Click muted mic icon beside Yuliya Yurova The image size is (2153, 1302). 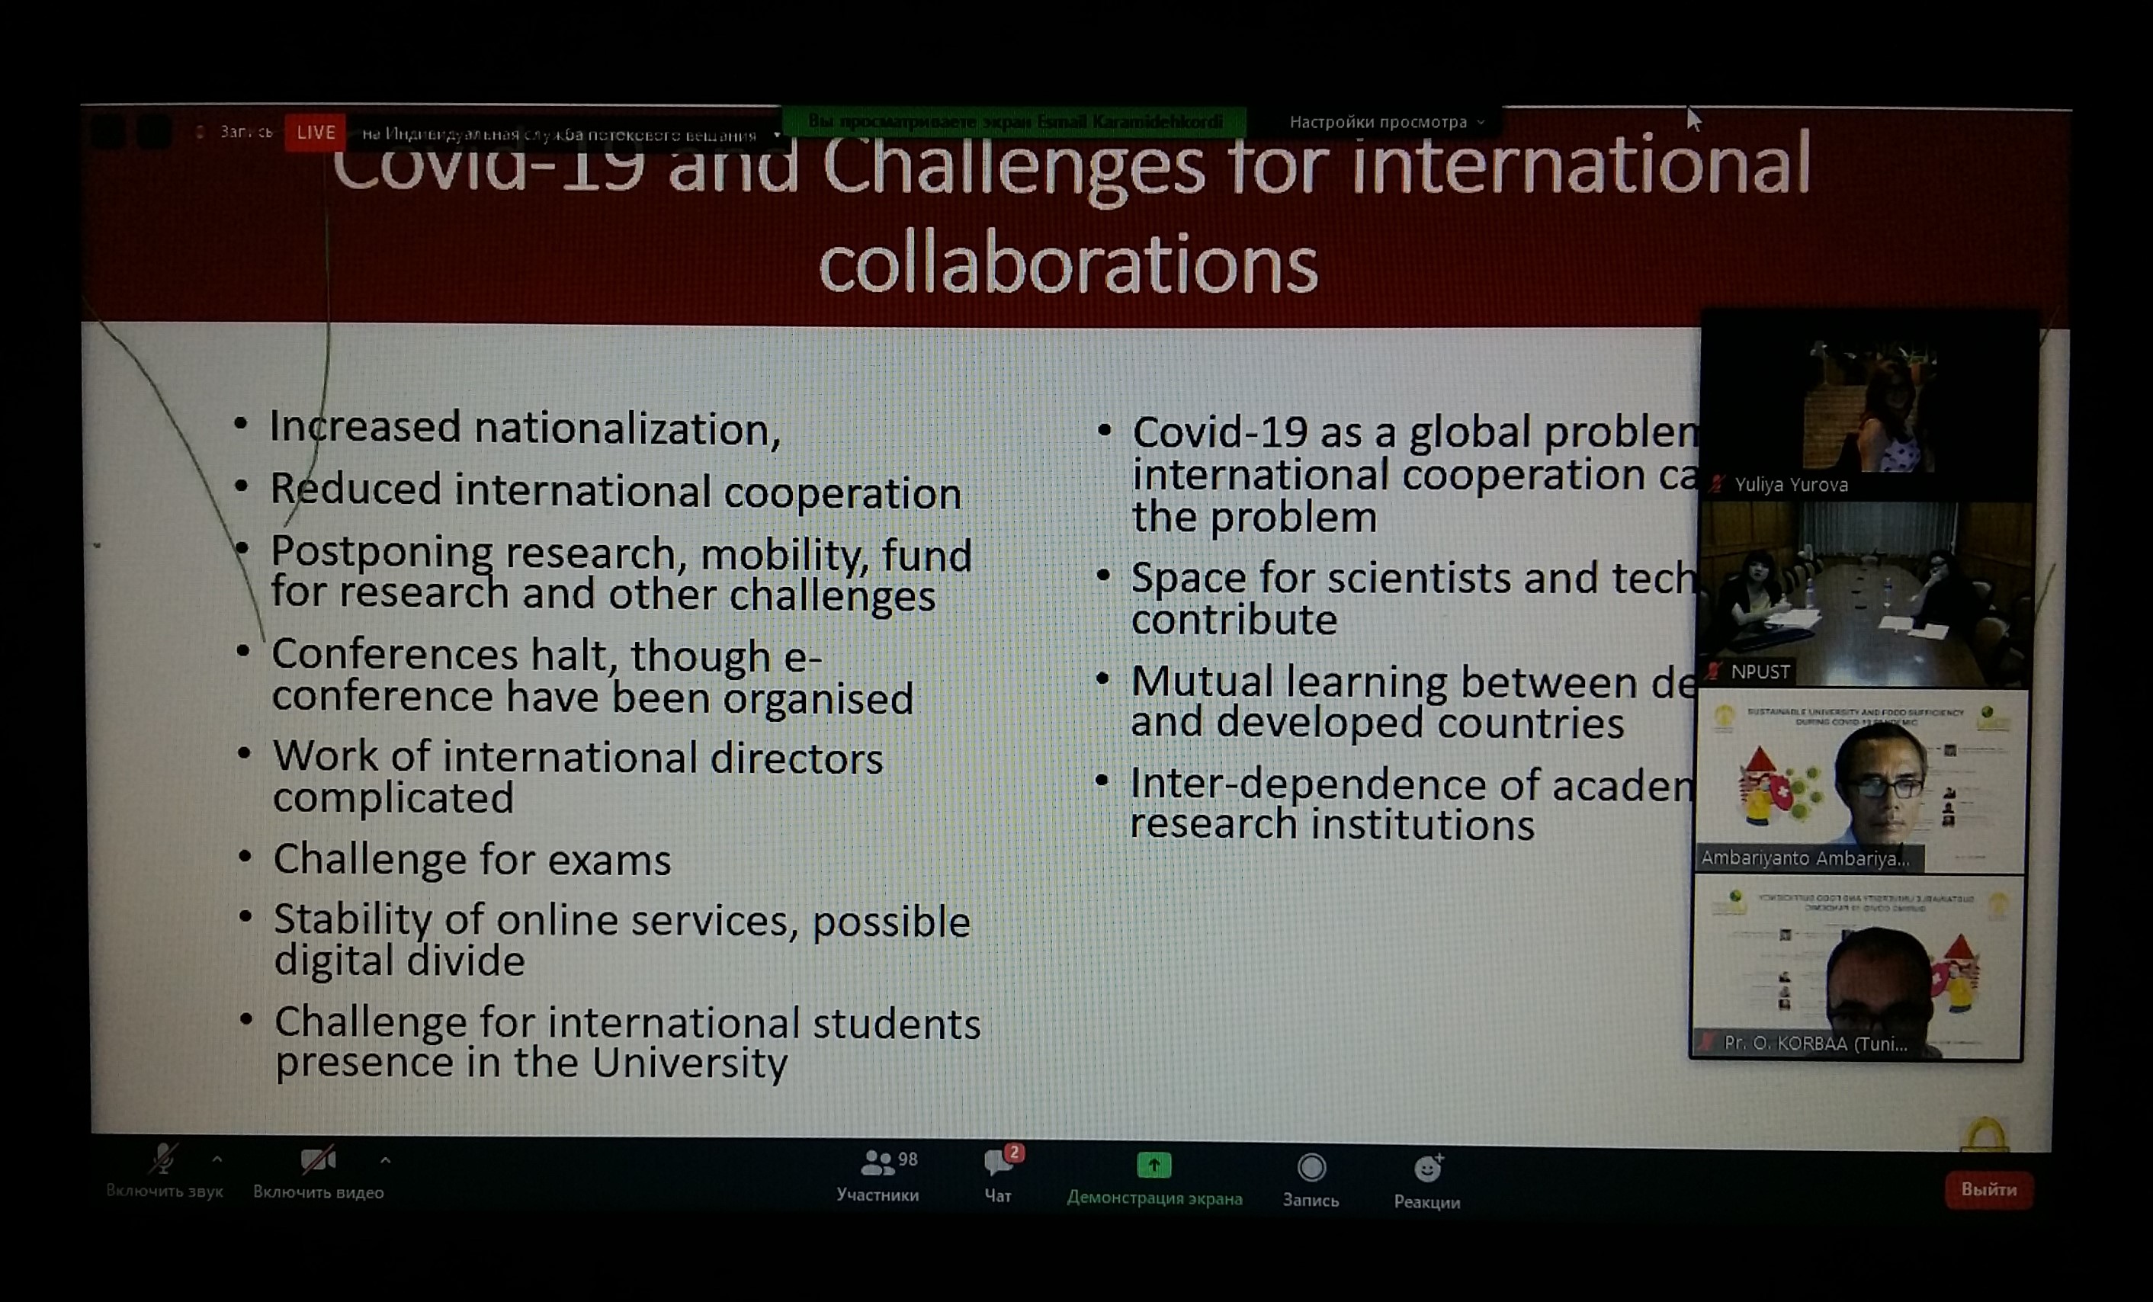1718,484
